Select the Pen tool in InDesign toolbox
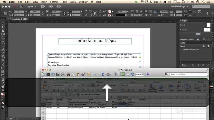Viewport: 214px width, 120px height. (3, 49)
